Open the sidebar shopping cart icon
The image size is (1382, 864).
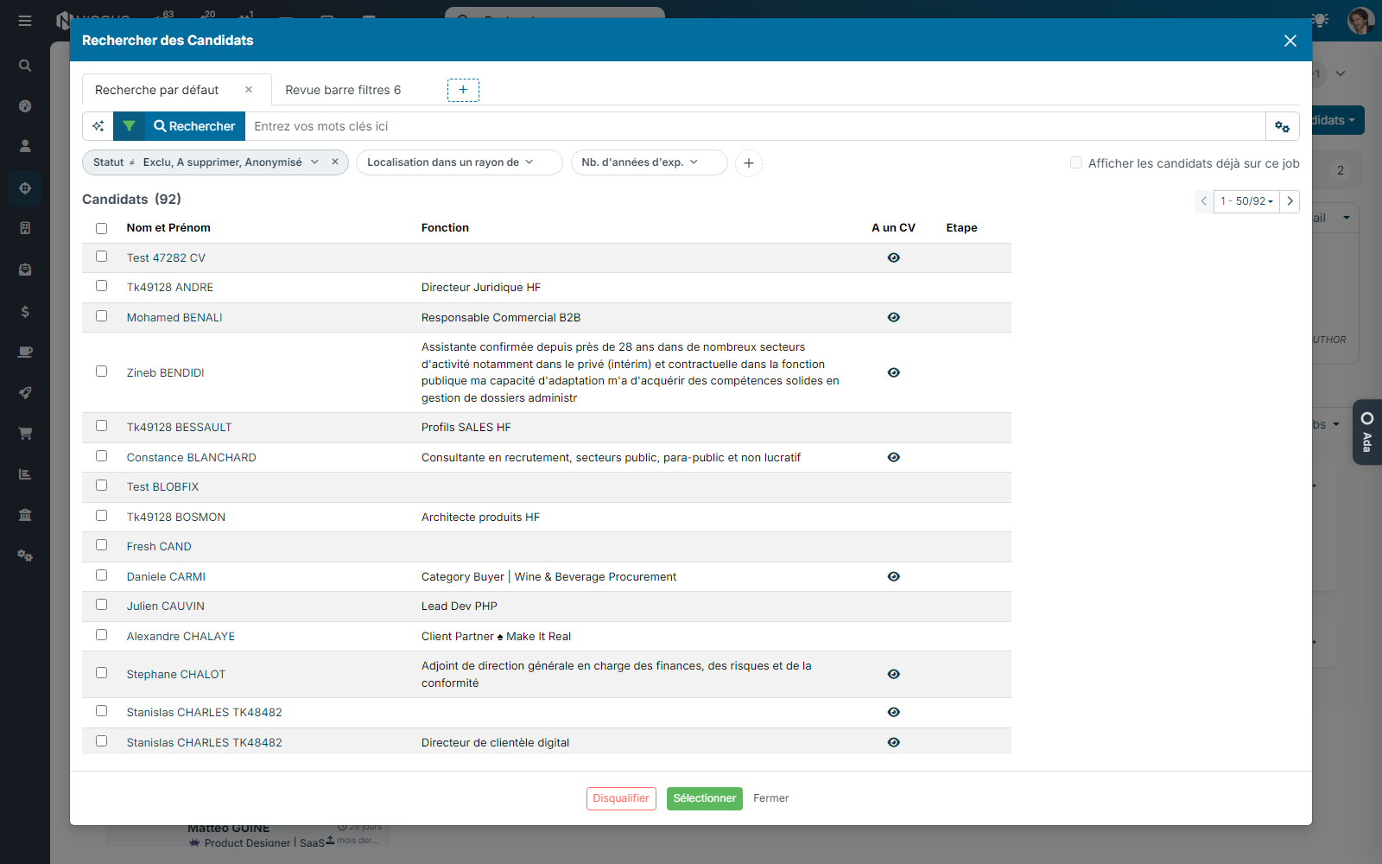(x=25, y=433)
